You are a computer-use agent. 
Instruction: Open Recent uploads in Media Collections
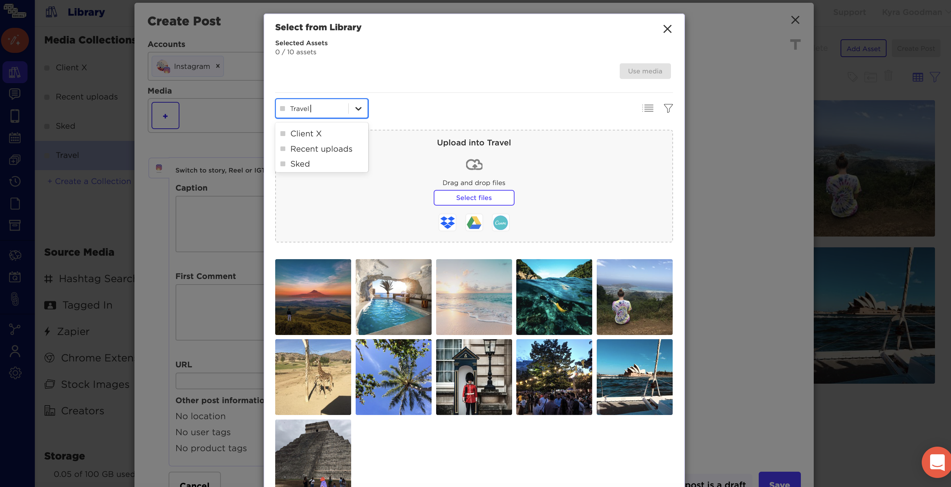(85, 97)
